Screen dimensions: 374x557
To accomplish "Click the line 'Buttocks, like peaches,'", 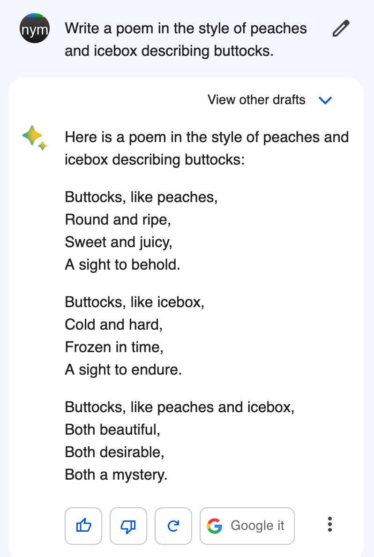I will point(141,197).
